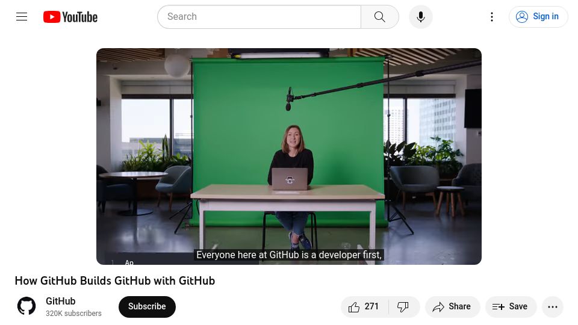Click the video title 'How GitHub Builds GitHub with GitHub'
Image resolution: width=578 pixels, height=325 pixels.
pyautogui.click(x=114, y=281)
